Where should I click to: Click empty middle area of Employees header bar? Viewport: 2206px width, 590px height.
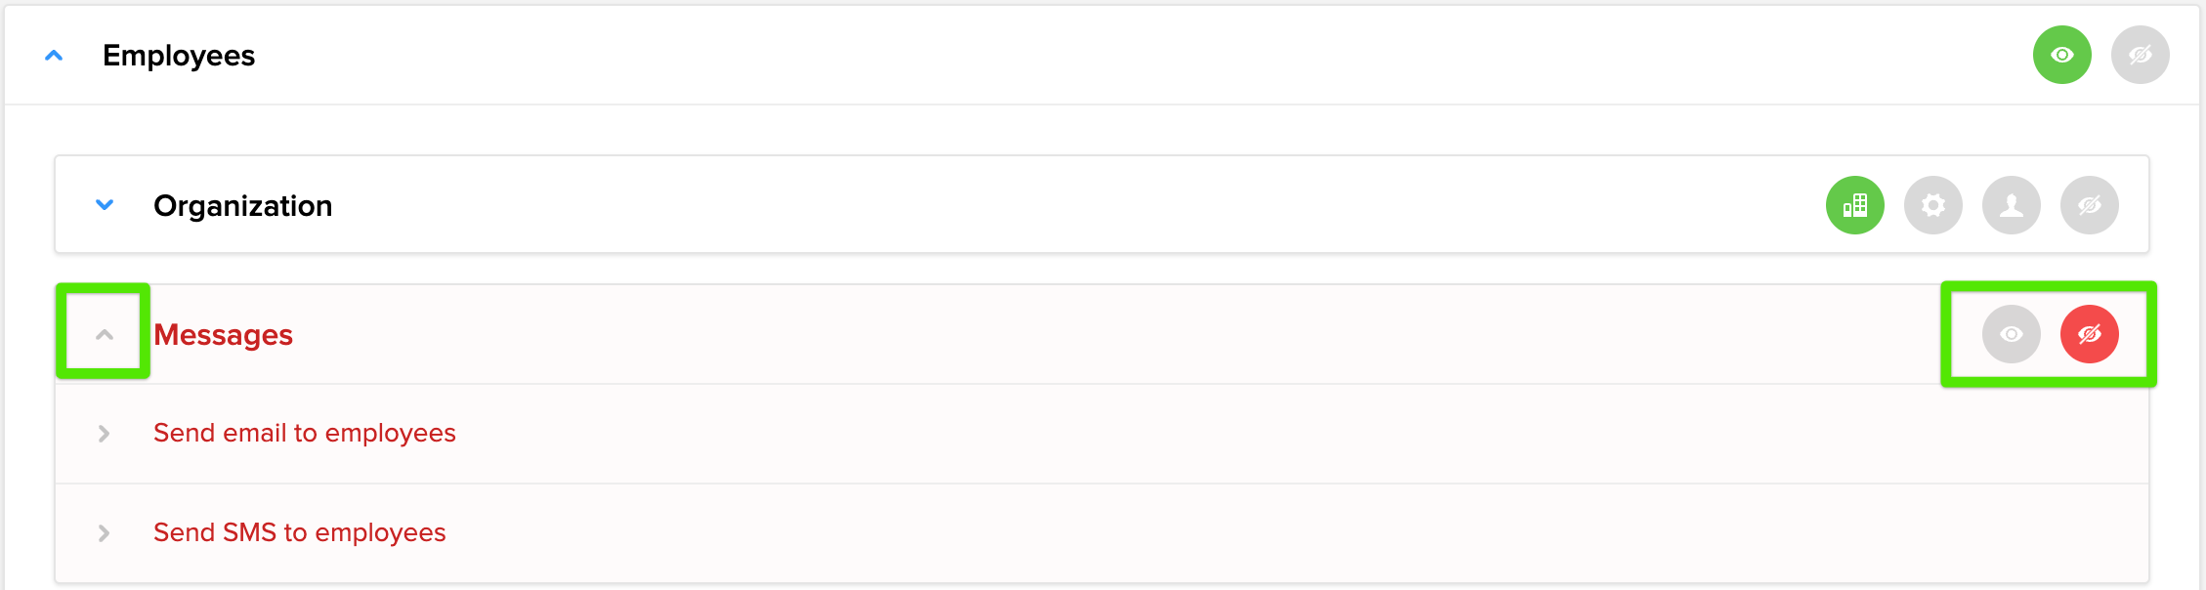point(1075,56)
